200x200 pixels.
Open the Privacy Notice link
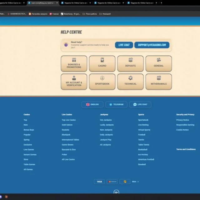182,120
